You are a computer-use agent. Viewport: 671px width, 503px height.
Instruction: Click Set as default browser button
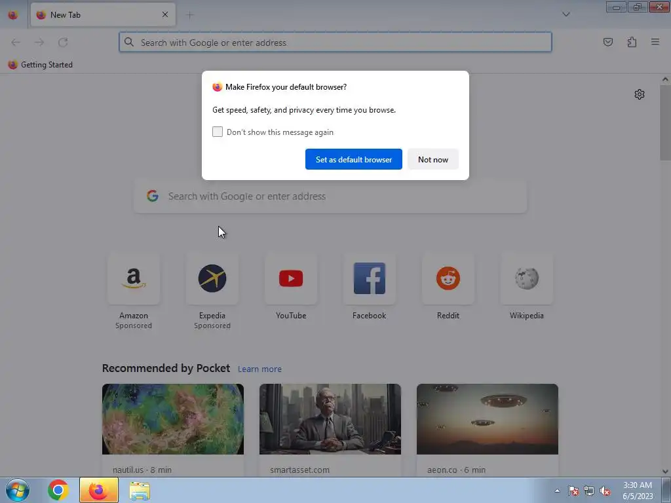(x=353, y=159)
